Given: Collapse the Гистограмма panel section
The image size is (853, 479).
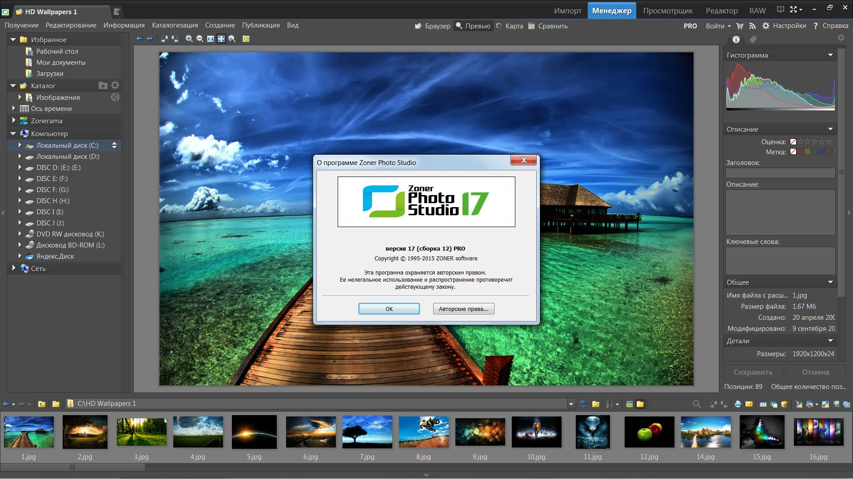Looking at the screenshot, I should click(830, 55).
